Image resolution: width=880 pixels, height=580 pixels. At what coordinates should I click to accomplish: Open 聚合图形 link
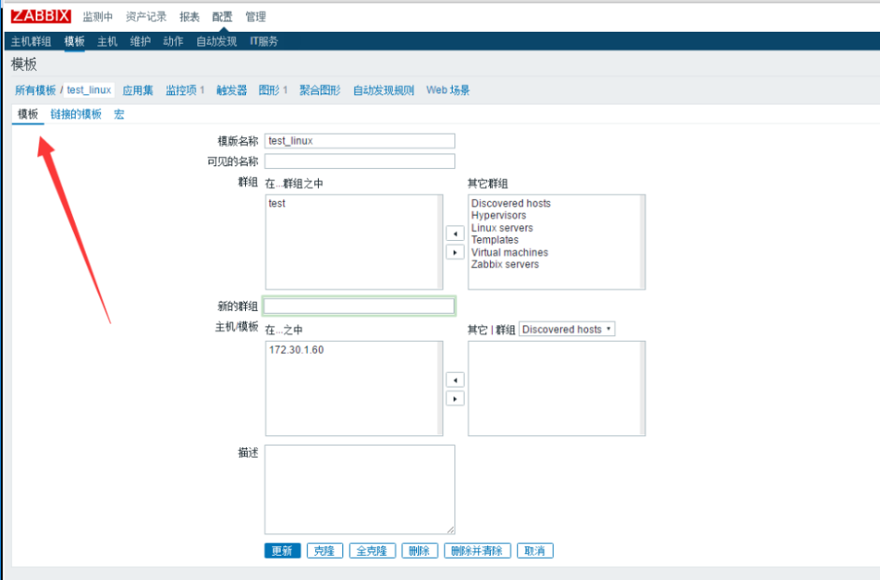tap(320, 91)
